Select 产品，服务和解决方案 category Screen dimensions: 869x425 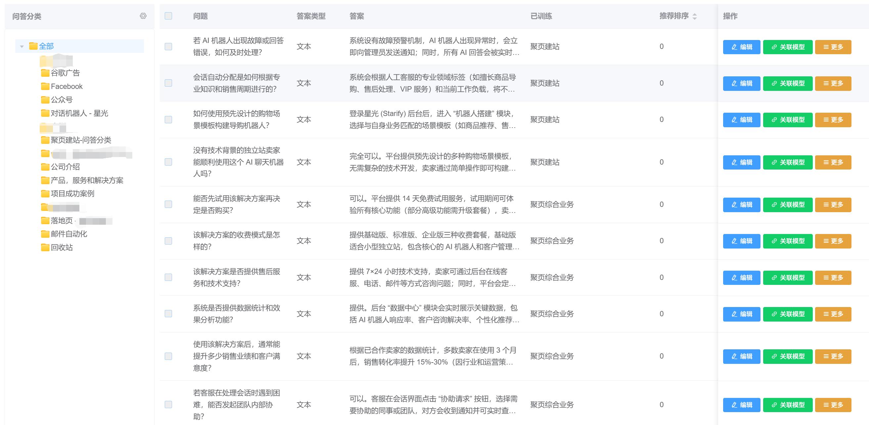[x=87, y=180]
